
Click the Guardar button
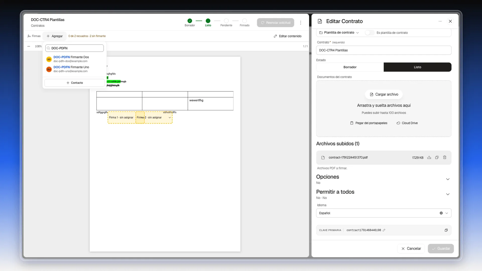(441, 249)
